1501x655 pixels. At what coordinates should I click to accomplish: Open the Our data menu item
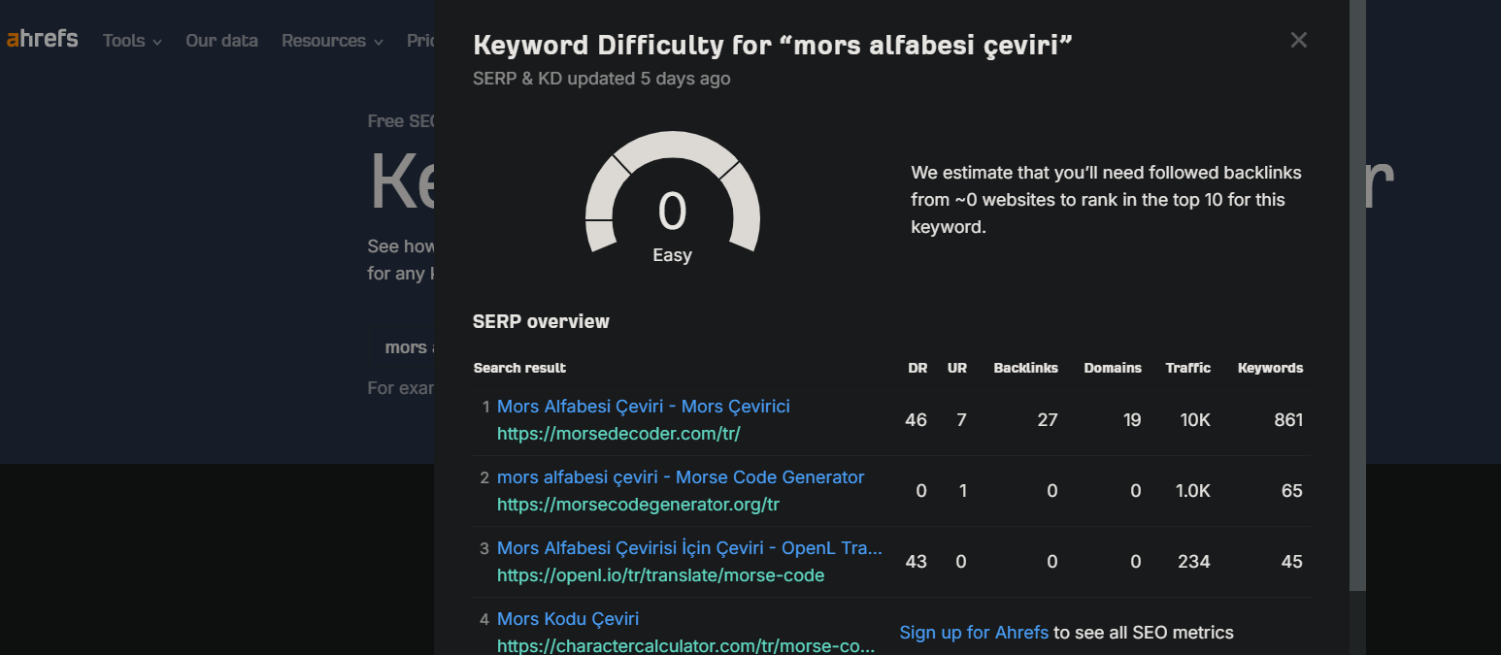coord(221,41)
